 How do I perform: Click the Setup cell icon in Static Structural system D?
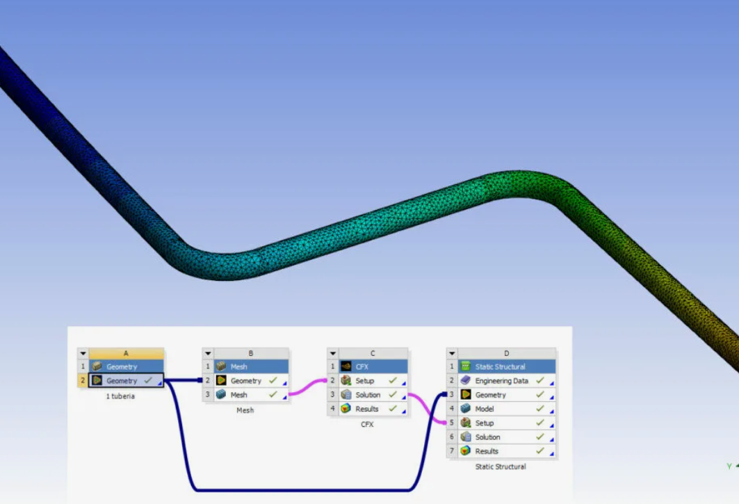[466, 423]
